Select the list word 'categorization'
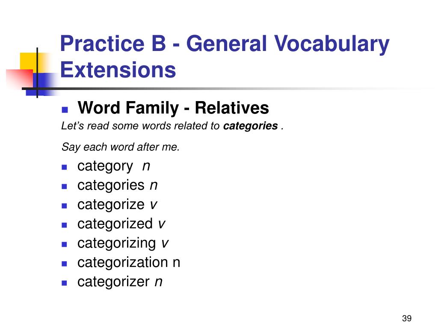The width and height of the screenshot is (438, 329). pyautogui.click(x=123, y=263)
